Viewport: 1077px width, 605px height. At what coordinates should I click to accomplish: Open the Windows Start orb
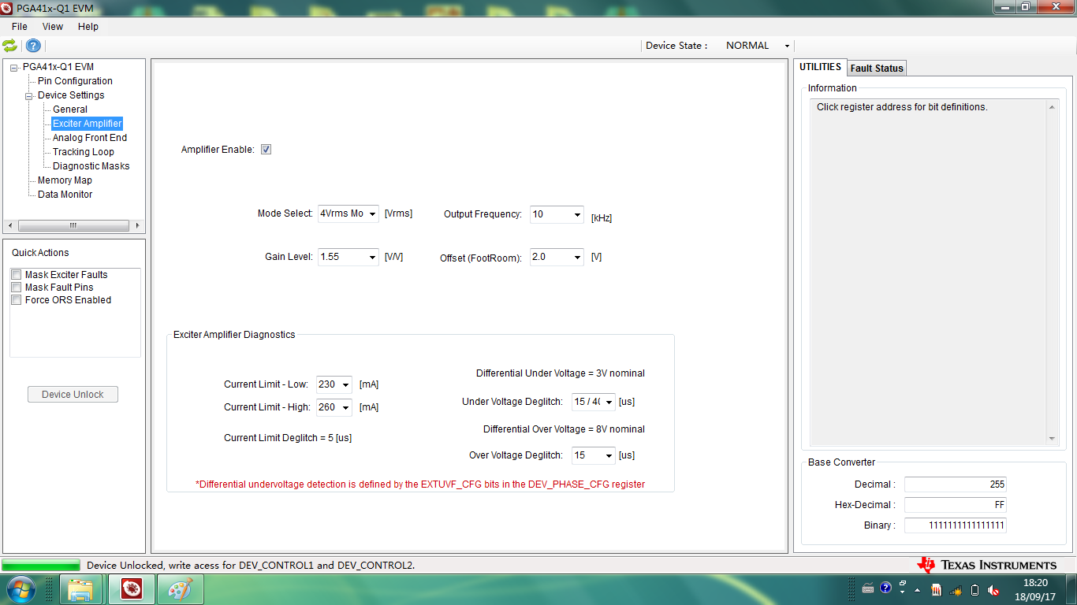tap(20, 589)
